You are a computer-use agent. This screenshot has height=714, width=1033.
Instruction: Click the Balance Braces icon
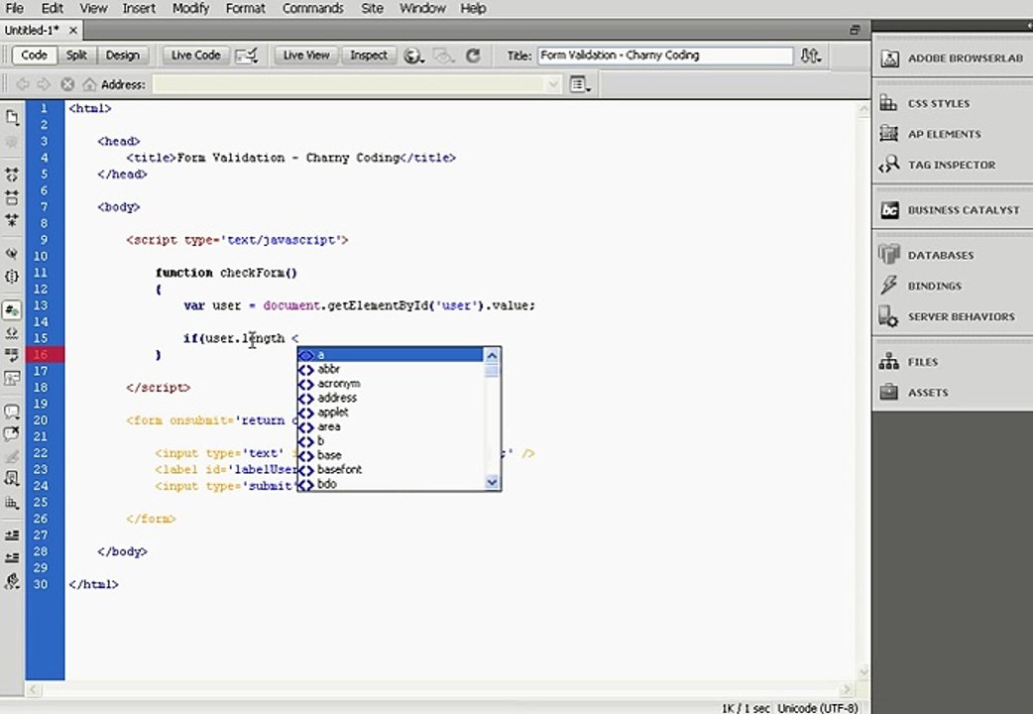click(x=12, y=277)
